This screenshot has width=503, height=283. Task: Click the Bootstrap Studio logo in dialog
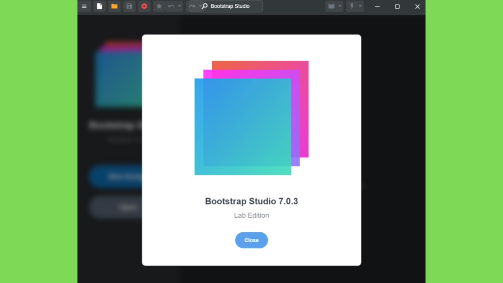(251, 118)
